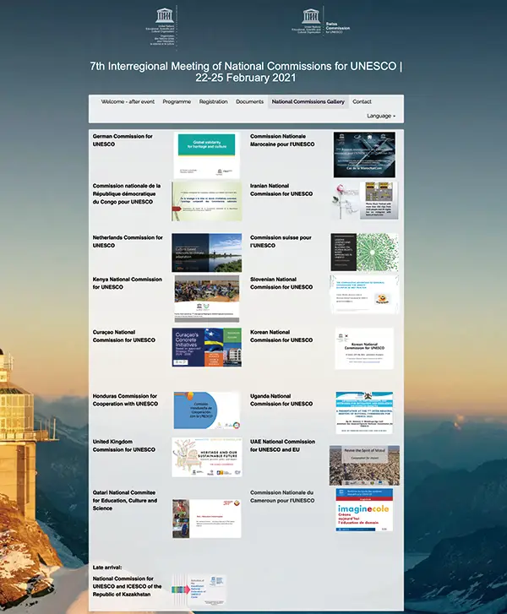Click Kenya National Commission group photo thumbnail
The image size is (507, 614).
(x=207, y=299)
